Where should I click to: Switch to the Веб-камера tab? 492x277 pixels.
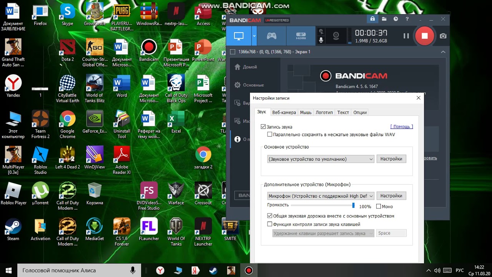(x=284, y=112)
